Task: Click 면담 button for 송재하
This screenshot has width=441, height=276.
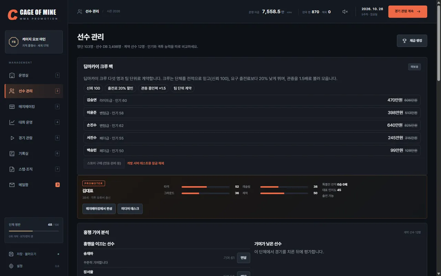Action: tap(244, 258)
